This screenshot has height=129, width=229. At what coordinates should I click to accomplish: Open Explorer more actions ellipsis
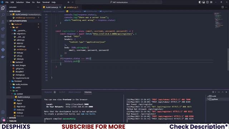(38, 7)
